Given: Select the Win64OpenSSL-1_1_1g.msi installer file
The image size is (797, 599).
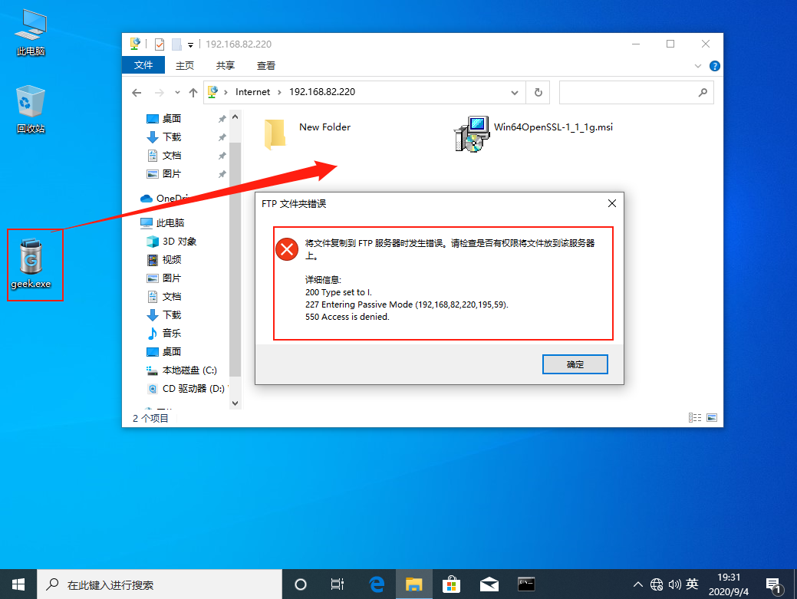Looking at the screenshot, I should click(x=532, y=133).
